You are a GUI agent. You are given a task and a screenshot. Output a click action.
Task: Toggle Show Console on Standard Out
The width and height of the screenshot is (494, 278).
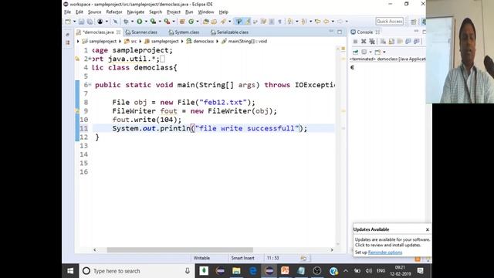[408, 41]
